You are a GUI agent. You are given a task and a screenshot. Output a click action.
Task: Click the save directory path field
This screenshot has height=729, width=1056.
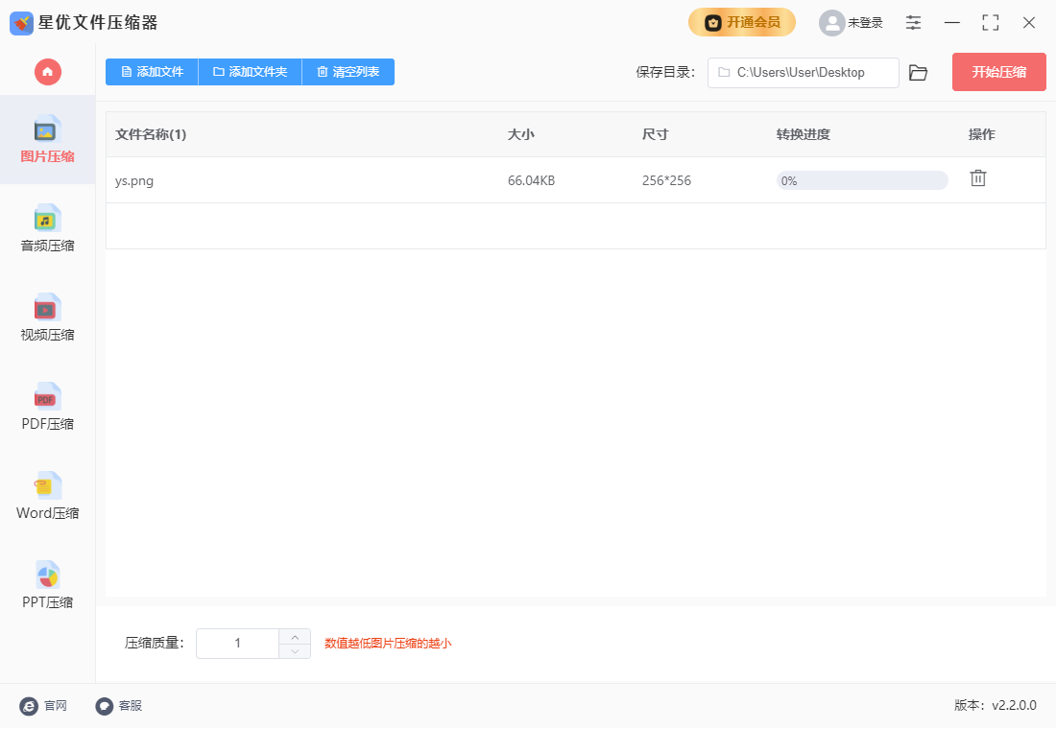(803, 73)
